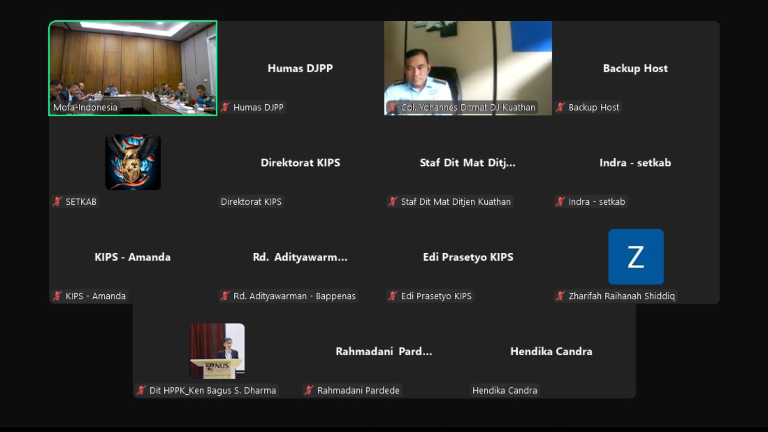
Task: Click the Staf Dit Mat Ditjen Kuathan label
Action: (x=456, y=202)
